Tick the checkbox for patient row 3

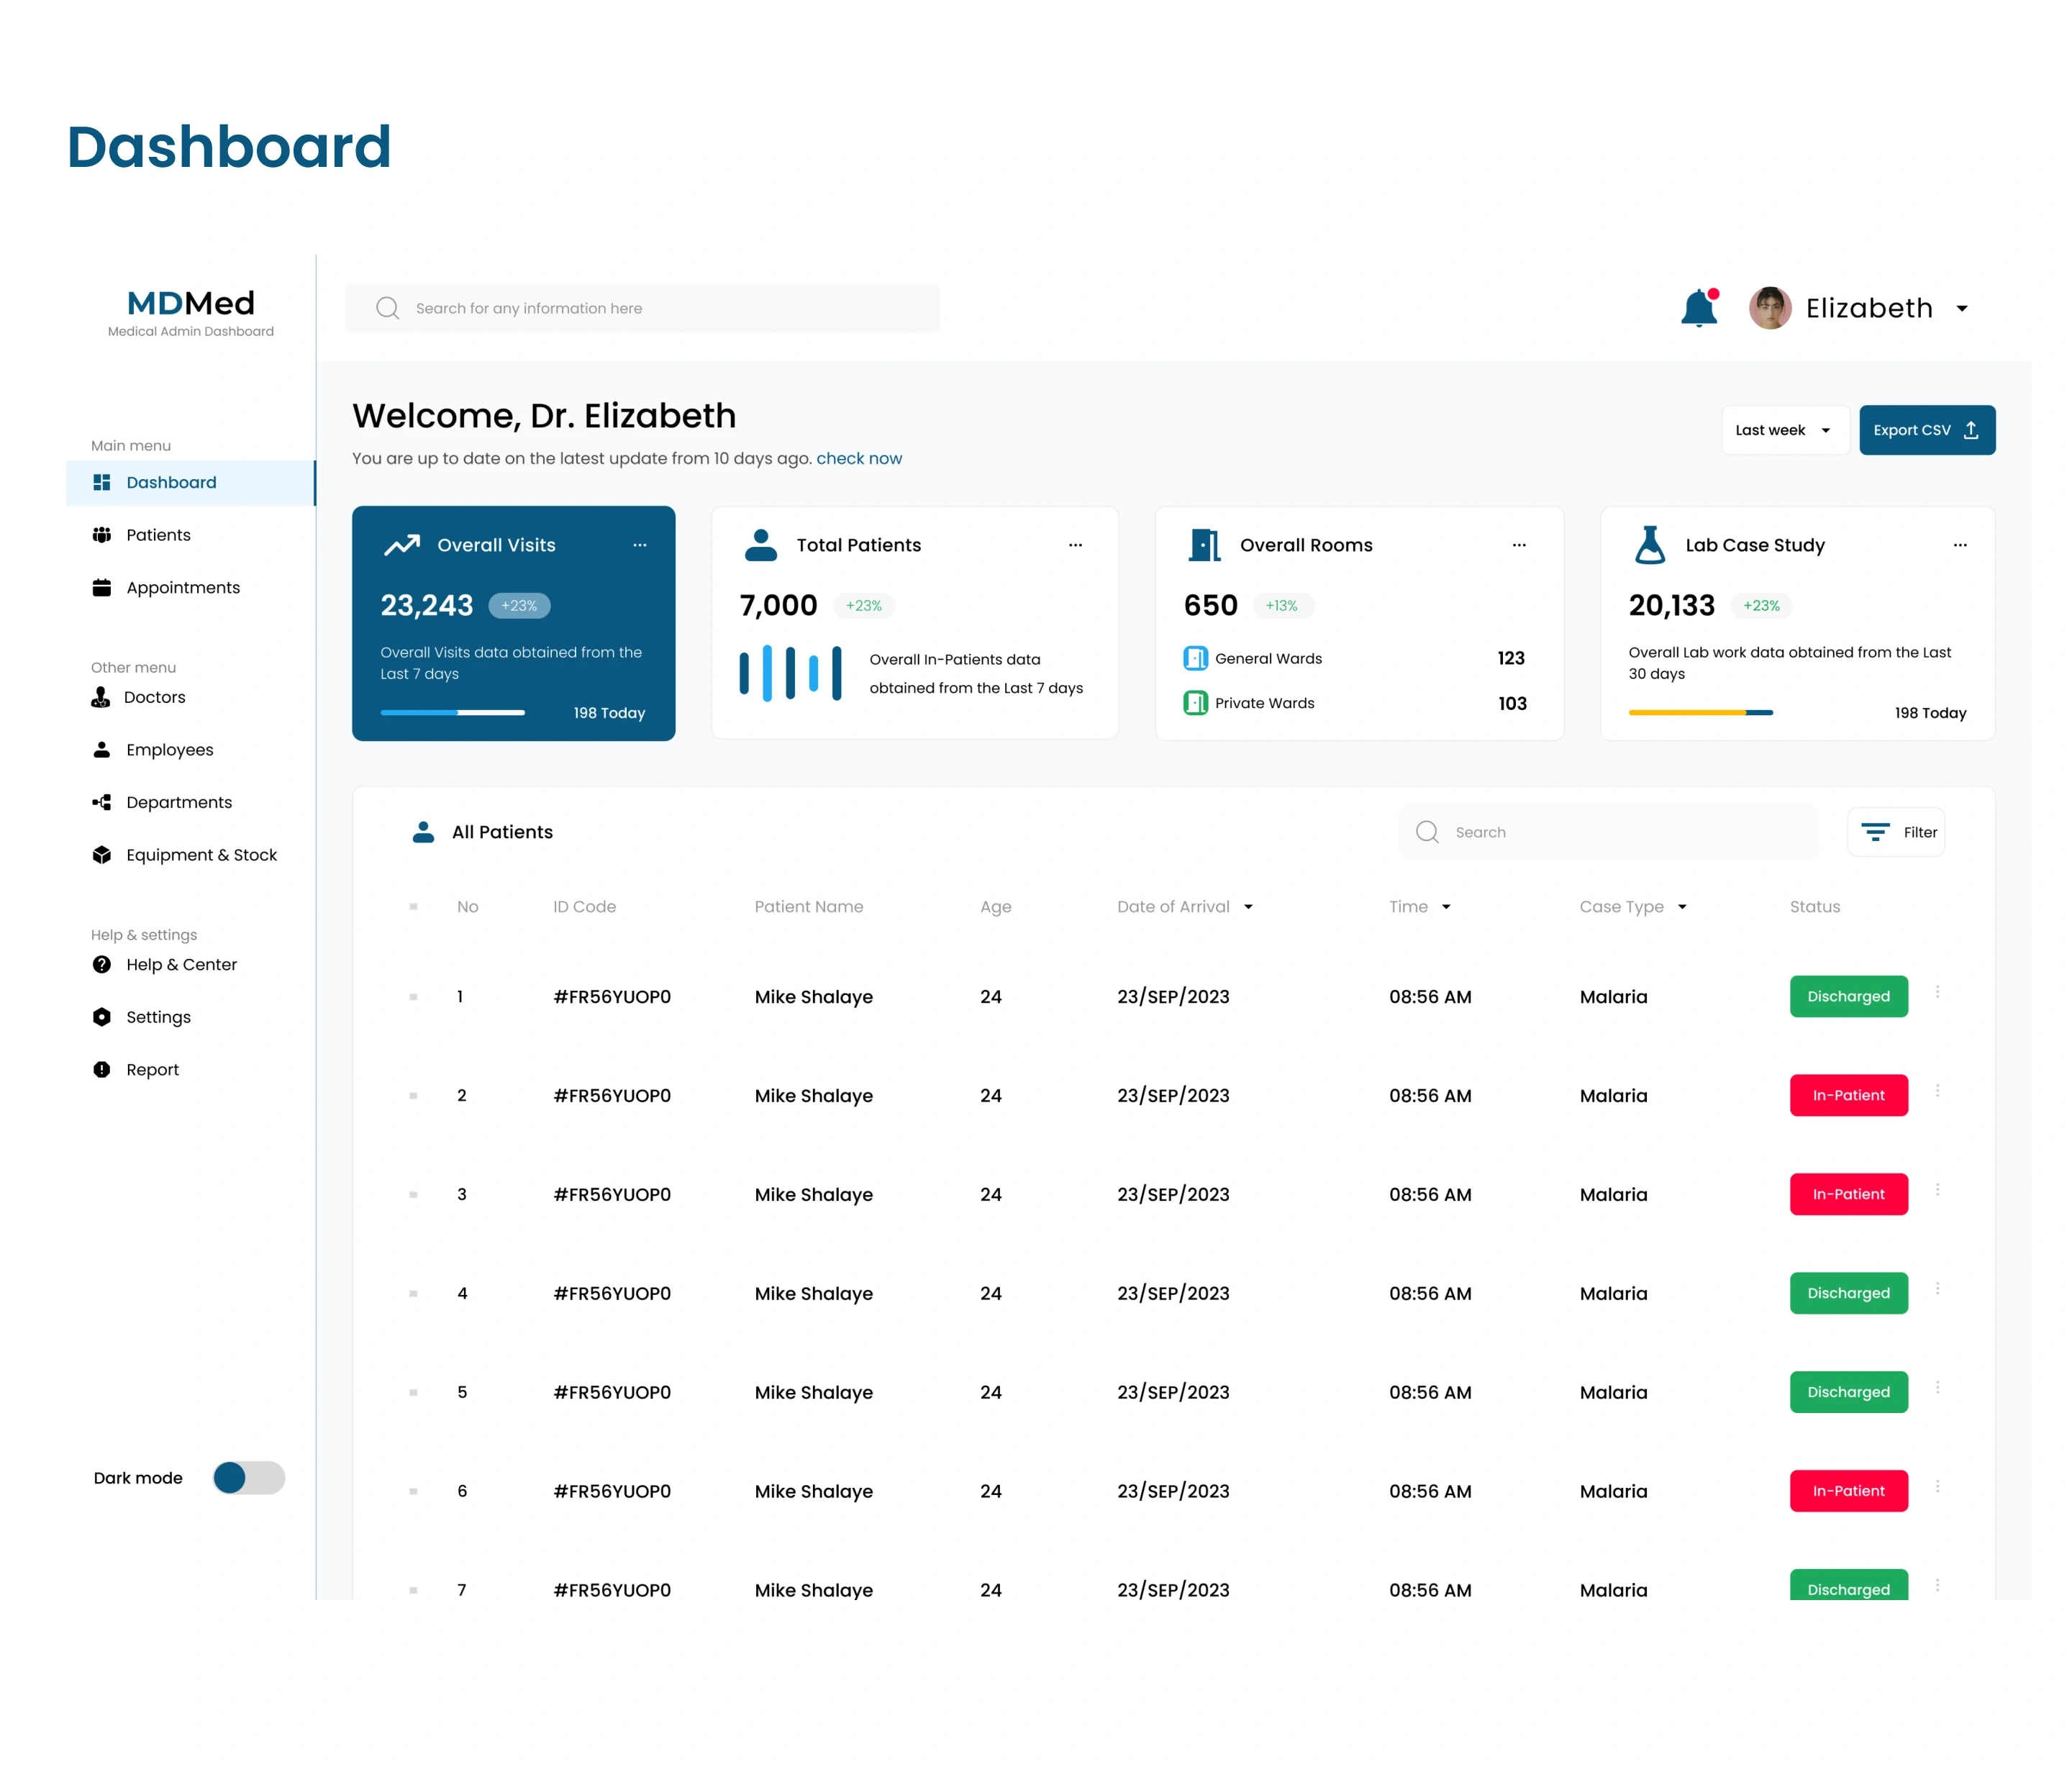click(x=413, y=1195)
